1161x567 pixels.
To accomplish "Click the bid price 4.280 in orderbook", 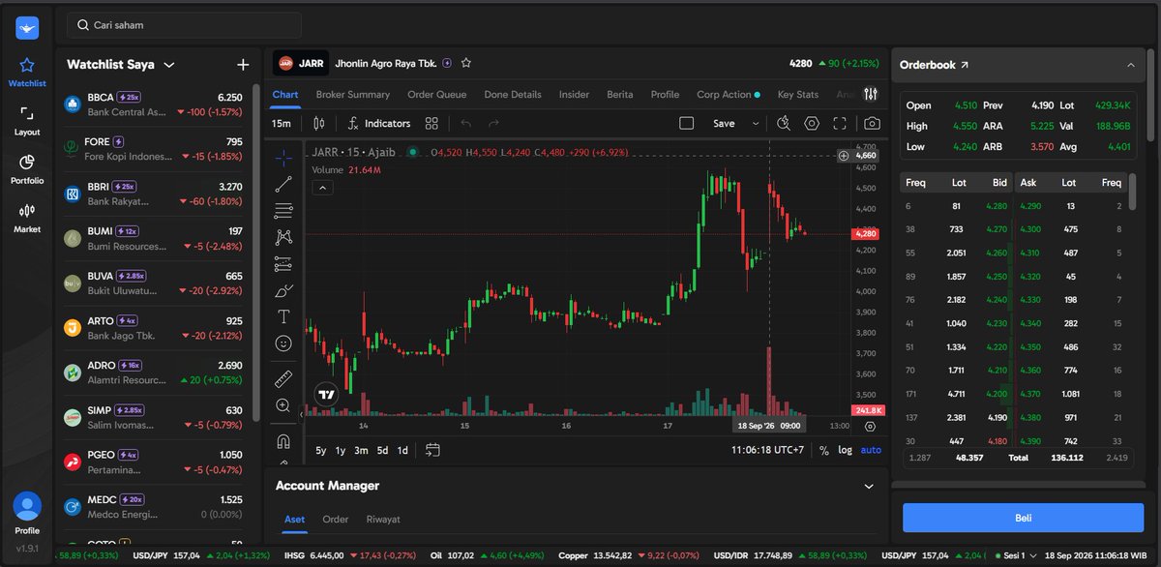I will (x=996, y=206).
